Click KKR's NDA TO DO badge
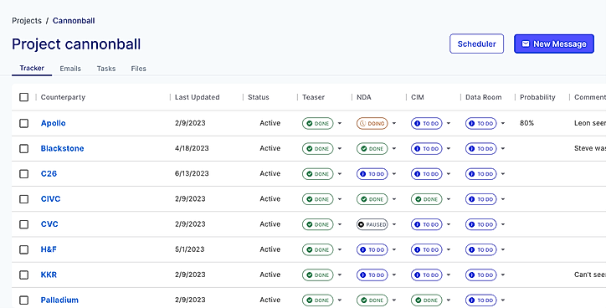606x308 pixels. [x=372, y=275]
